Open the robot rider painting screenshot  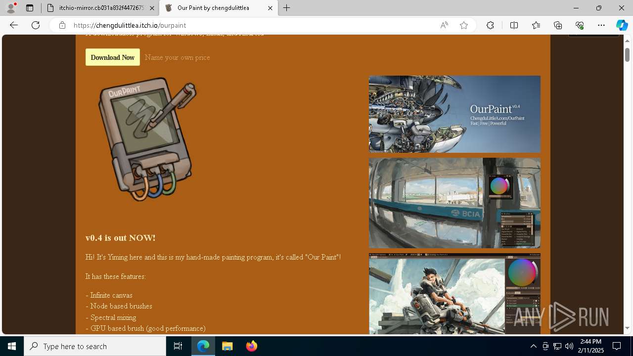[x=454, y=294]
